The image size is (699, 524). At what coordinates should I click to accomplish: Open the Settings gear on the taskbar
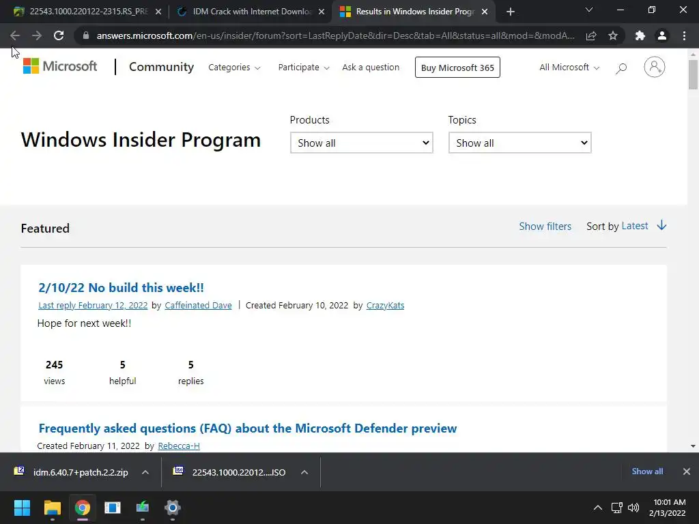pos(173,508)
